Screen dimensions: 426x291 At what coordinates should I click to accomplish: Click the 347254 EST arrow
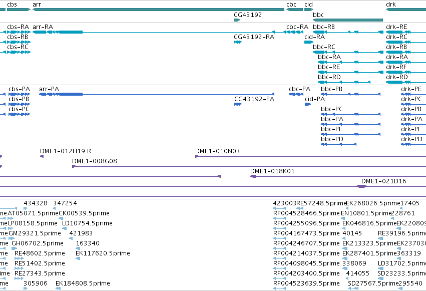point(55,208)
